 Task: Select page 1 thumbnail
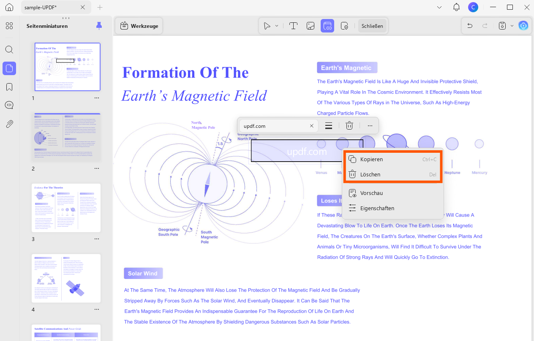click(x=68, y=67)
